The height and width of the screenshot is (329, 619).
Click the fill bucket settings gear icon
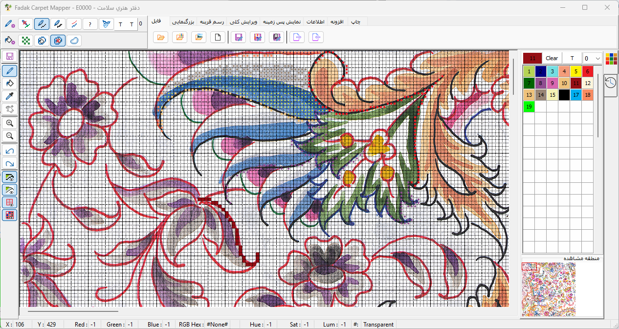coord(10,41)
